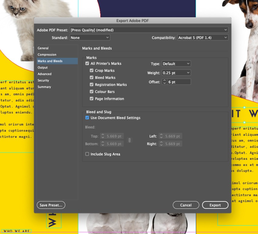Switch to the Compression pane
This screenshot has height=234, width=258.
[57, 54]
